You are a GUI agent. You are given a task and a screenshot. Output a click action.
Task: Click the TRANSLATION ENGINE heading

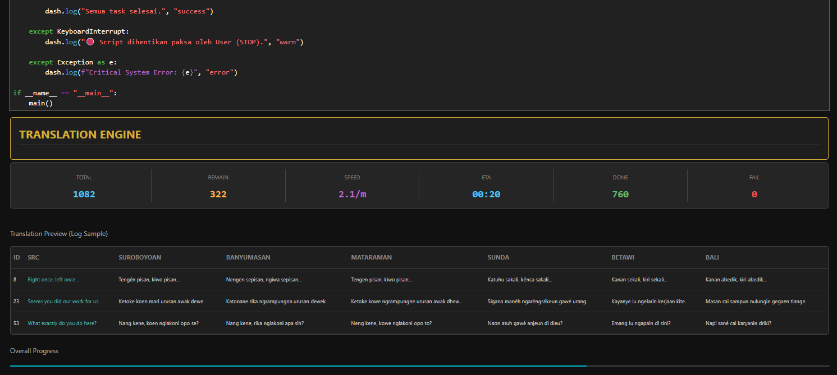tap(80, 135)
